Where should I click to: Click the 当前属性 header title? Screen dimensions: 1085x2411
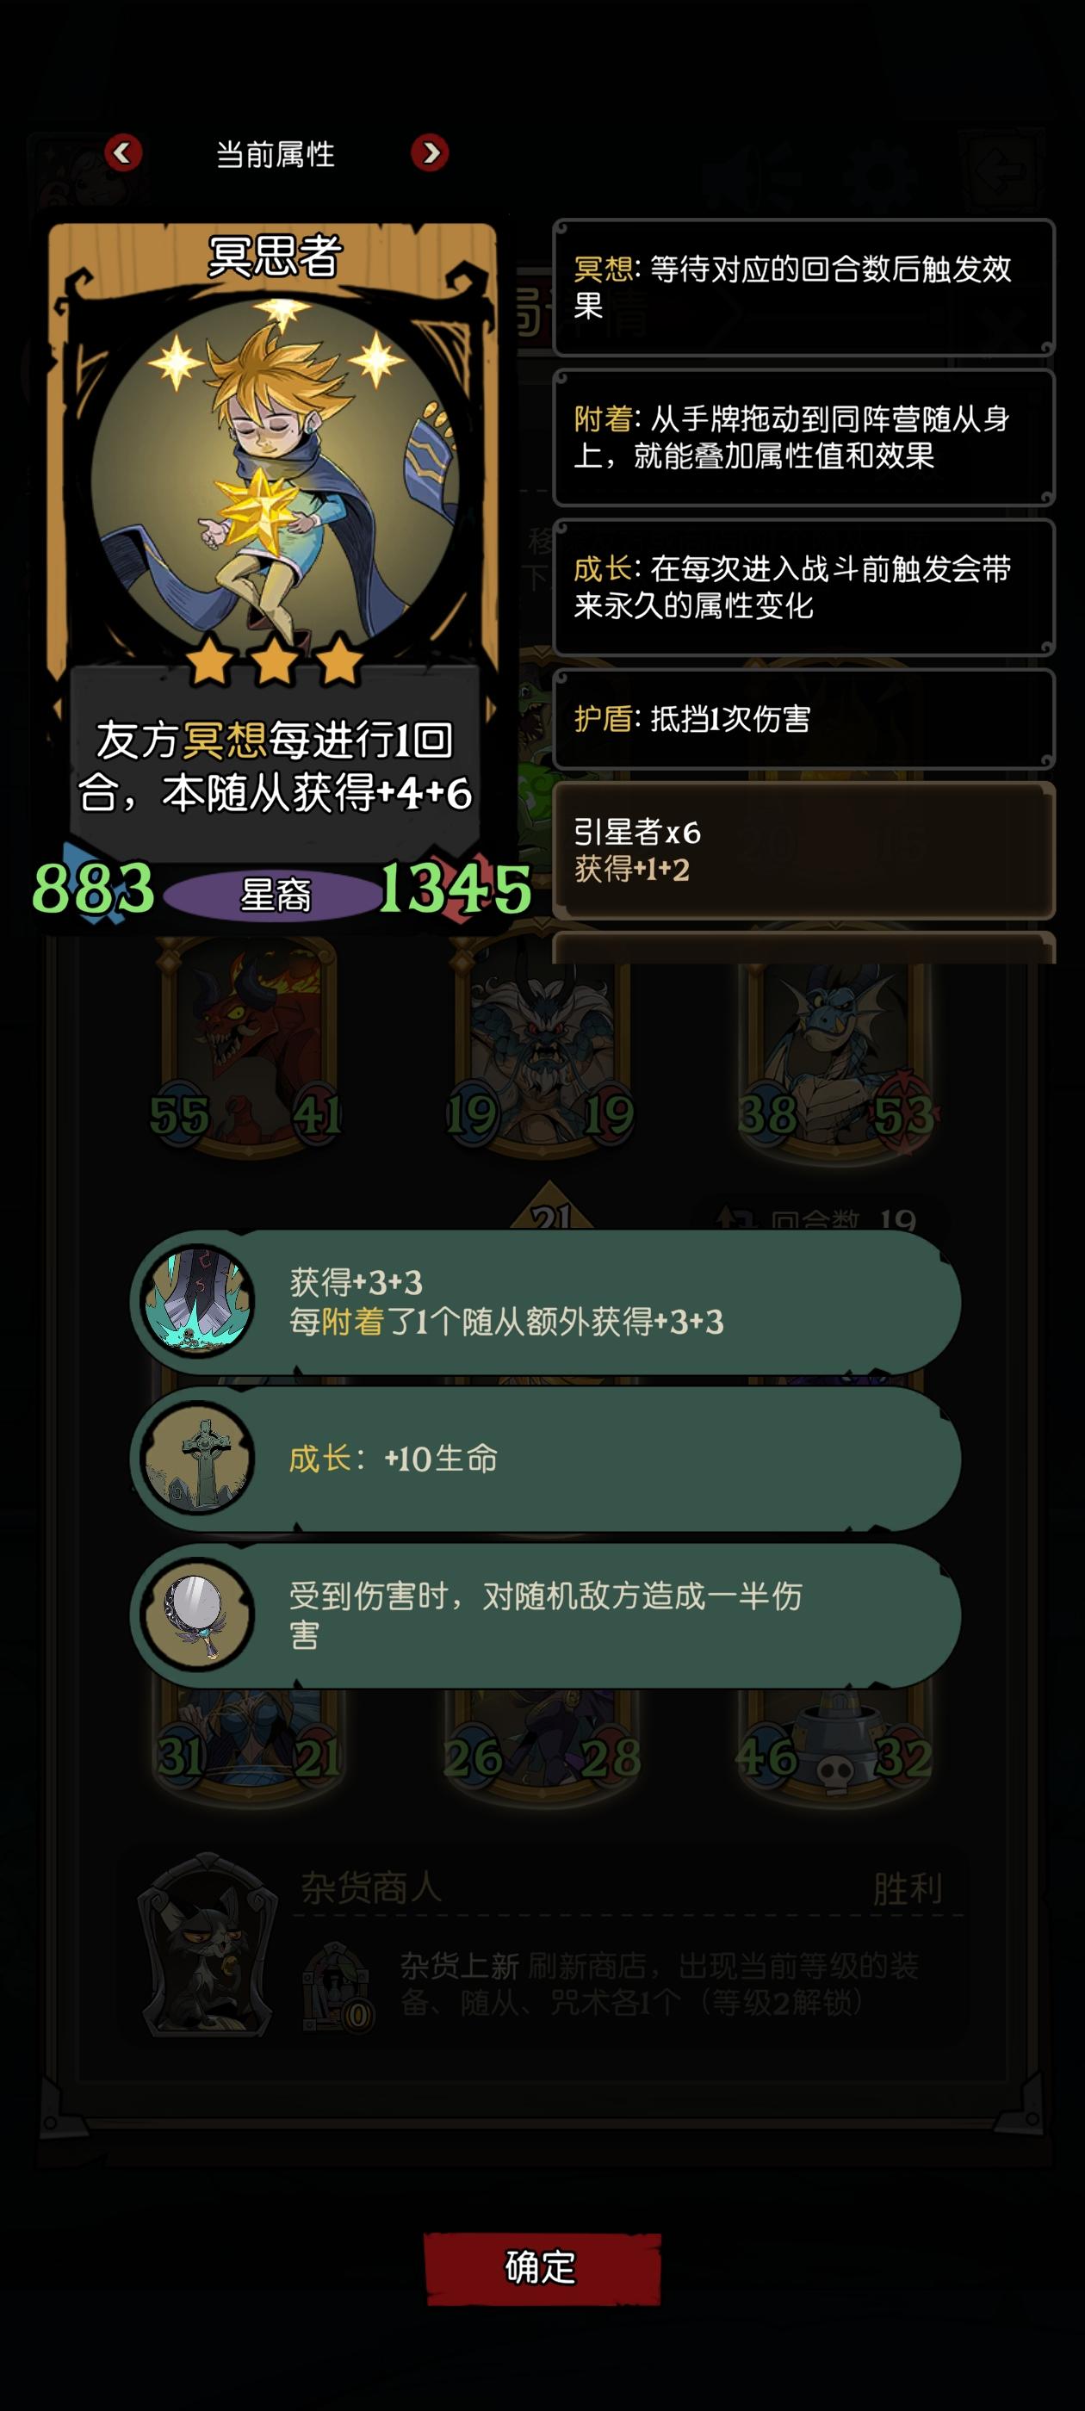(x=276, y=154)
